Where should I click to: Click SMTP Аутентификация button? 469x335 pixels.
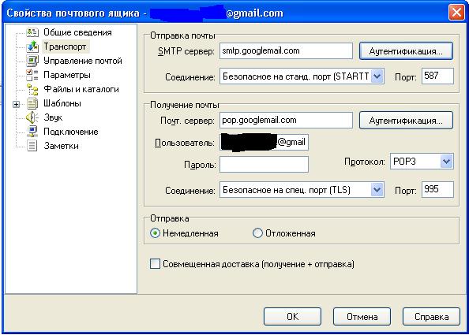(x=406, y=51)
